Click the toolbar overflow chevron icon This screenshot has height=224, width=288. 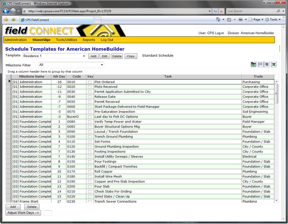[284, 17]
